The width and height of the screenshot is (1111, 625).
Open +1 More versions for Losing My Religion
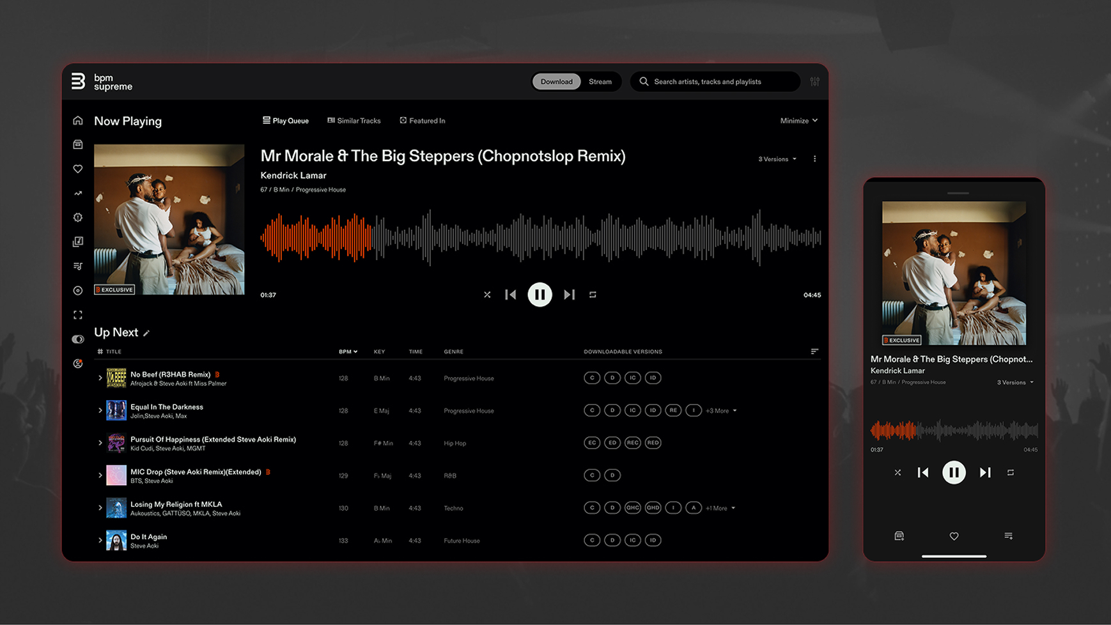click(720, 508)
